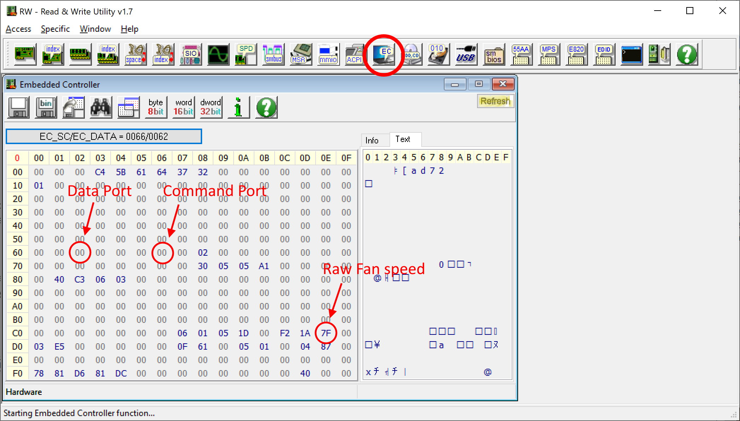Click the EC table layout window icon
740x421 pixels.
coord(128,107)
